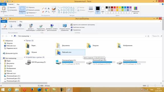This screenshot has width=164, height=92.
Task: Open Media access (Доступ к мультимедиа) dropdown
Action: point(31,27)
